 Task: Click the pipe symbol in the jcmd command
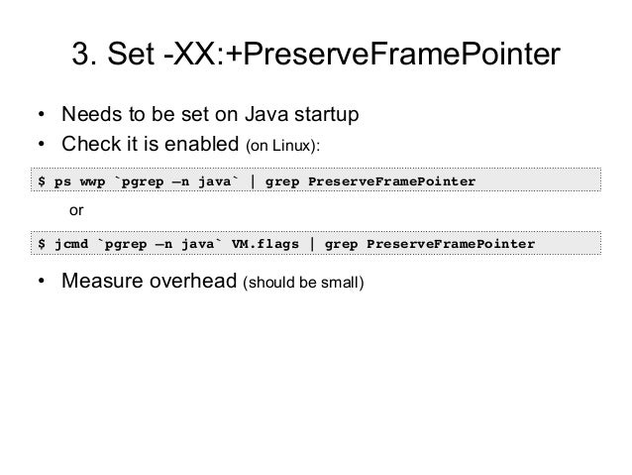click(312, 244)
